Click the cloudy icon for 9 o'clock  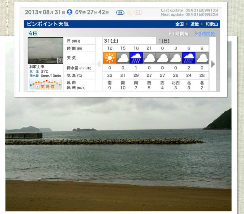pyautogui.click(x=202, y=58)
